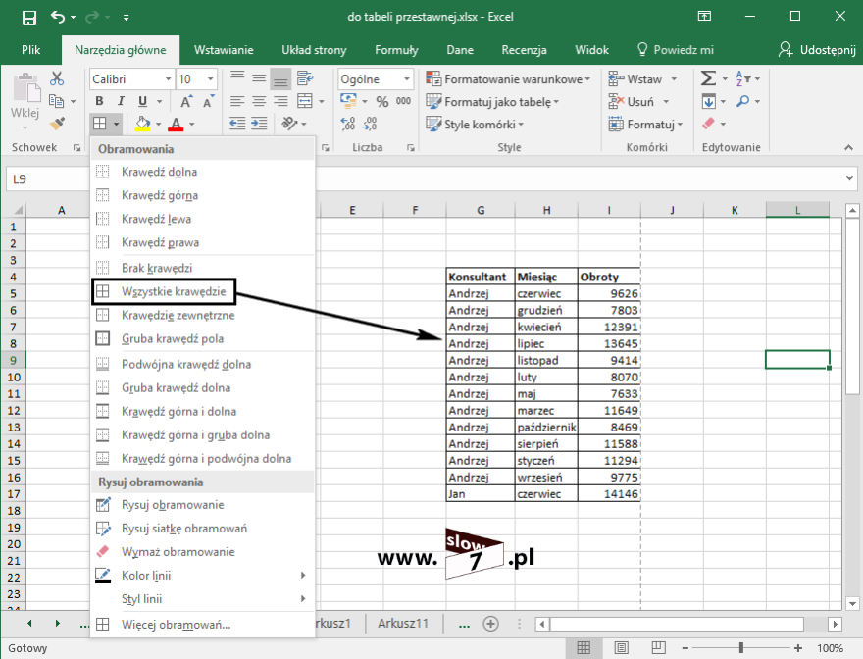Decrease the cell indent
The width and height of the screenshot is (863, 659).
[237, 124]
